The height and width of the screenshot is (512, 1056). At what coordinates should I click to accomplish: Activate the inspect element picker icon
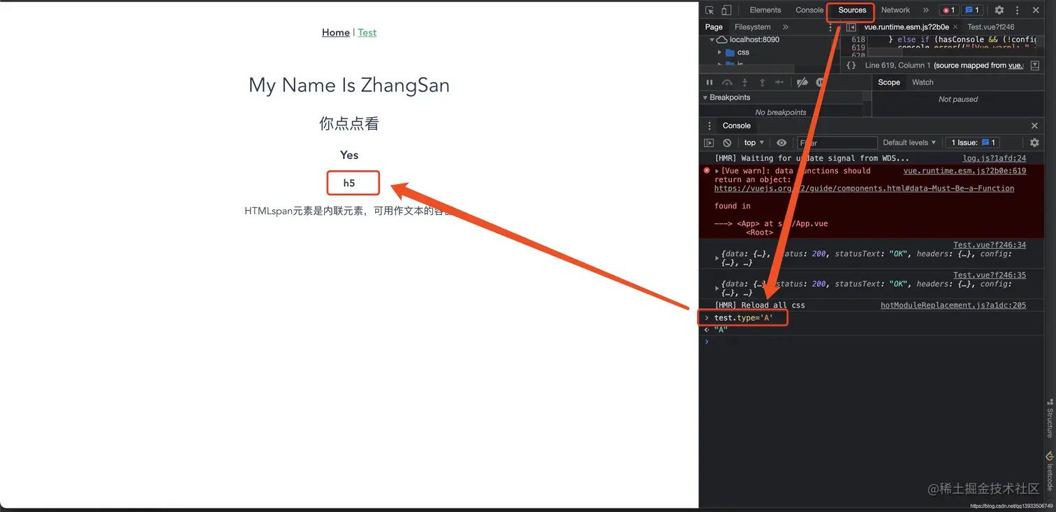click(710, 10)
